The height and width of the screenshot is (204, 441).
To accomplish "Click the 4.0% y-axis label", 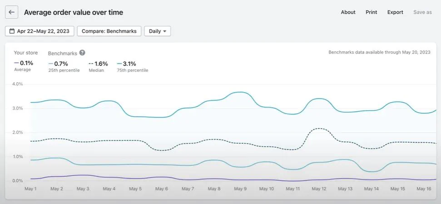I will (x=17, y=84).
